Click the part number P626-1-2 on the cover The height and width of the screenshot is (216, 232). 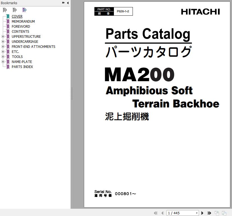123,11
